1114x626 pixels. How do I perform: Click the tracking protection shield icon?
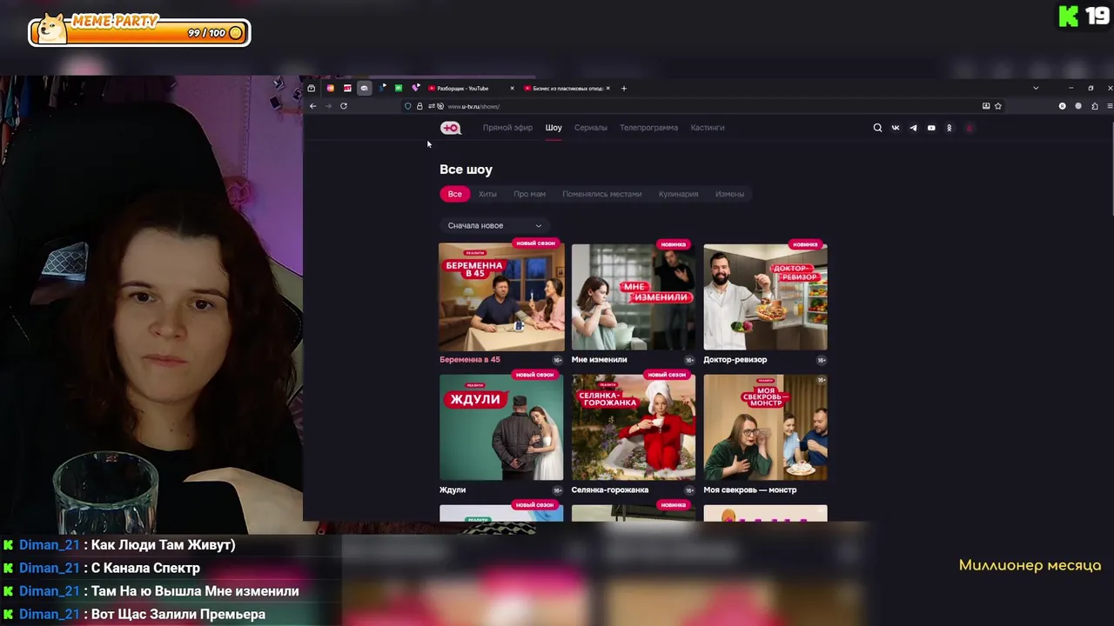[x=407, y=106]
